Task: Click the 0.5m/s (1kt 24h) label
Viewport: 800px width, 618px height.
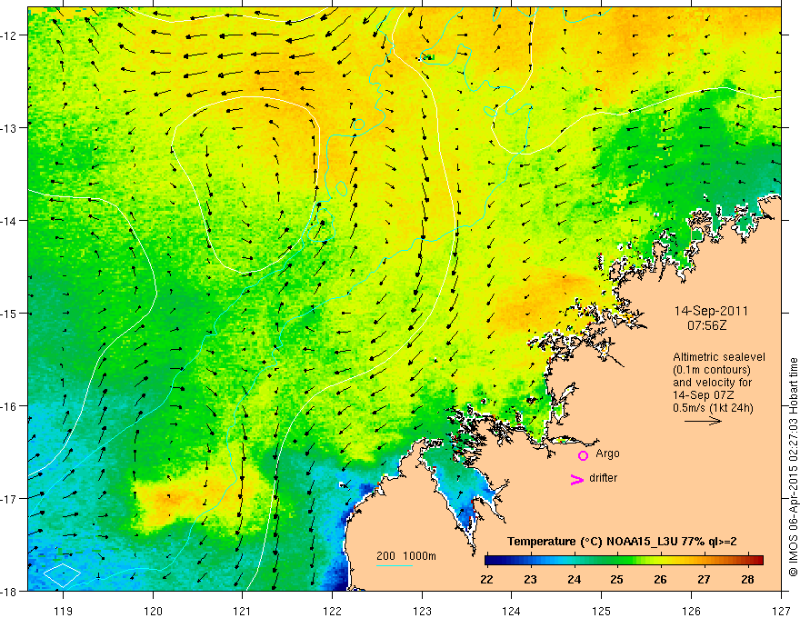Action: tap(713, 408)
